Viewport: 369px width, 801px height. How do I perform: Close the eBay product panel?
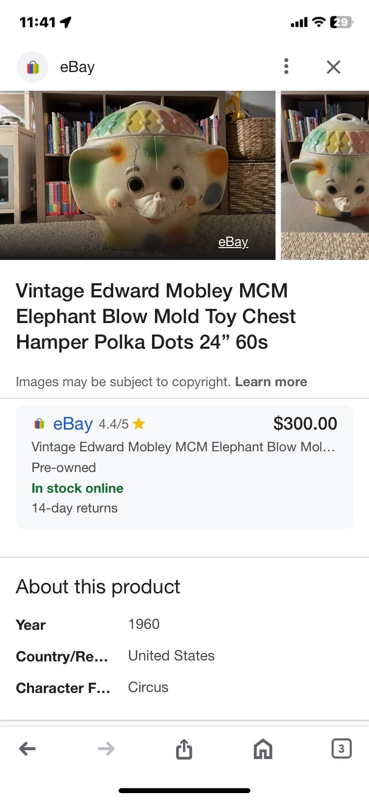tap(334, 67)
